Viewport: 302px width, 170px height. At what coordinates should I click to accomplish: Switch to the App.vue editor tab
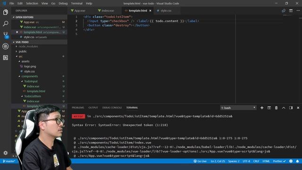pos(80,10)
